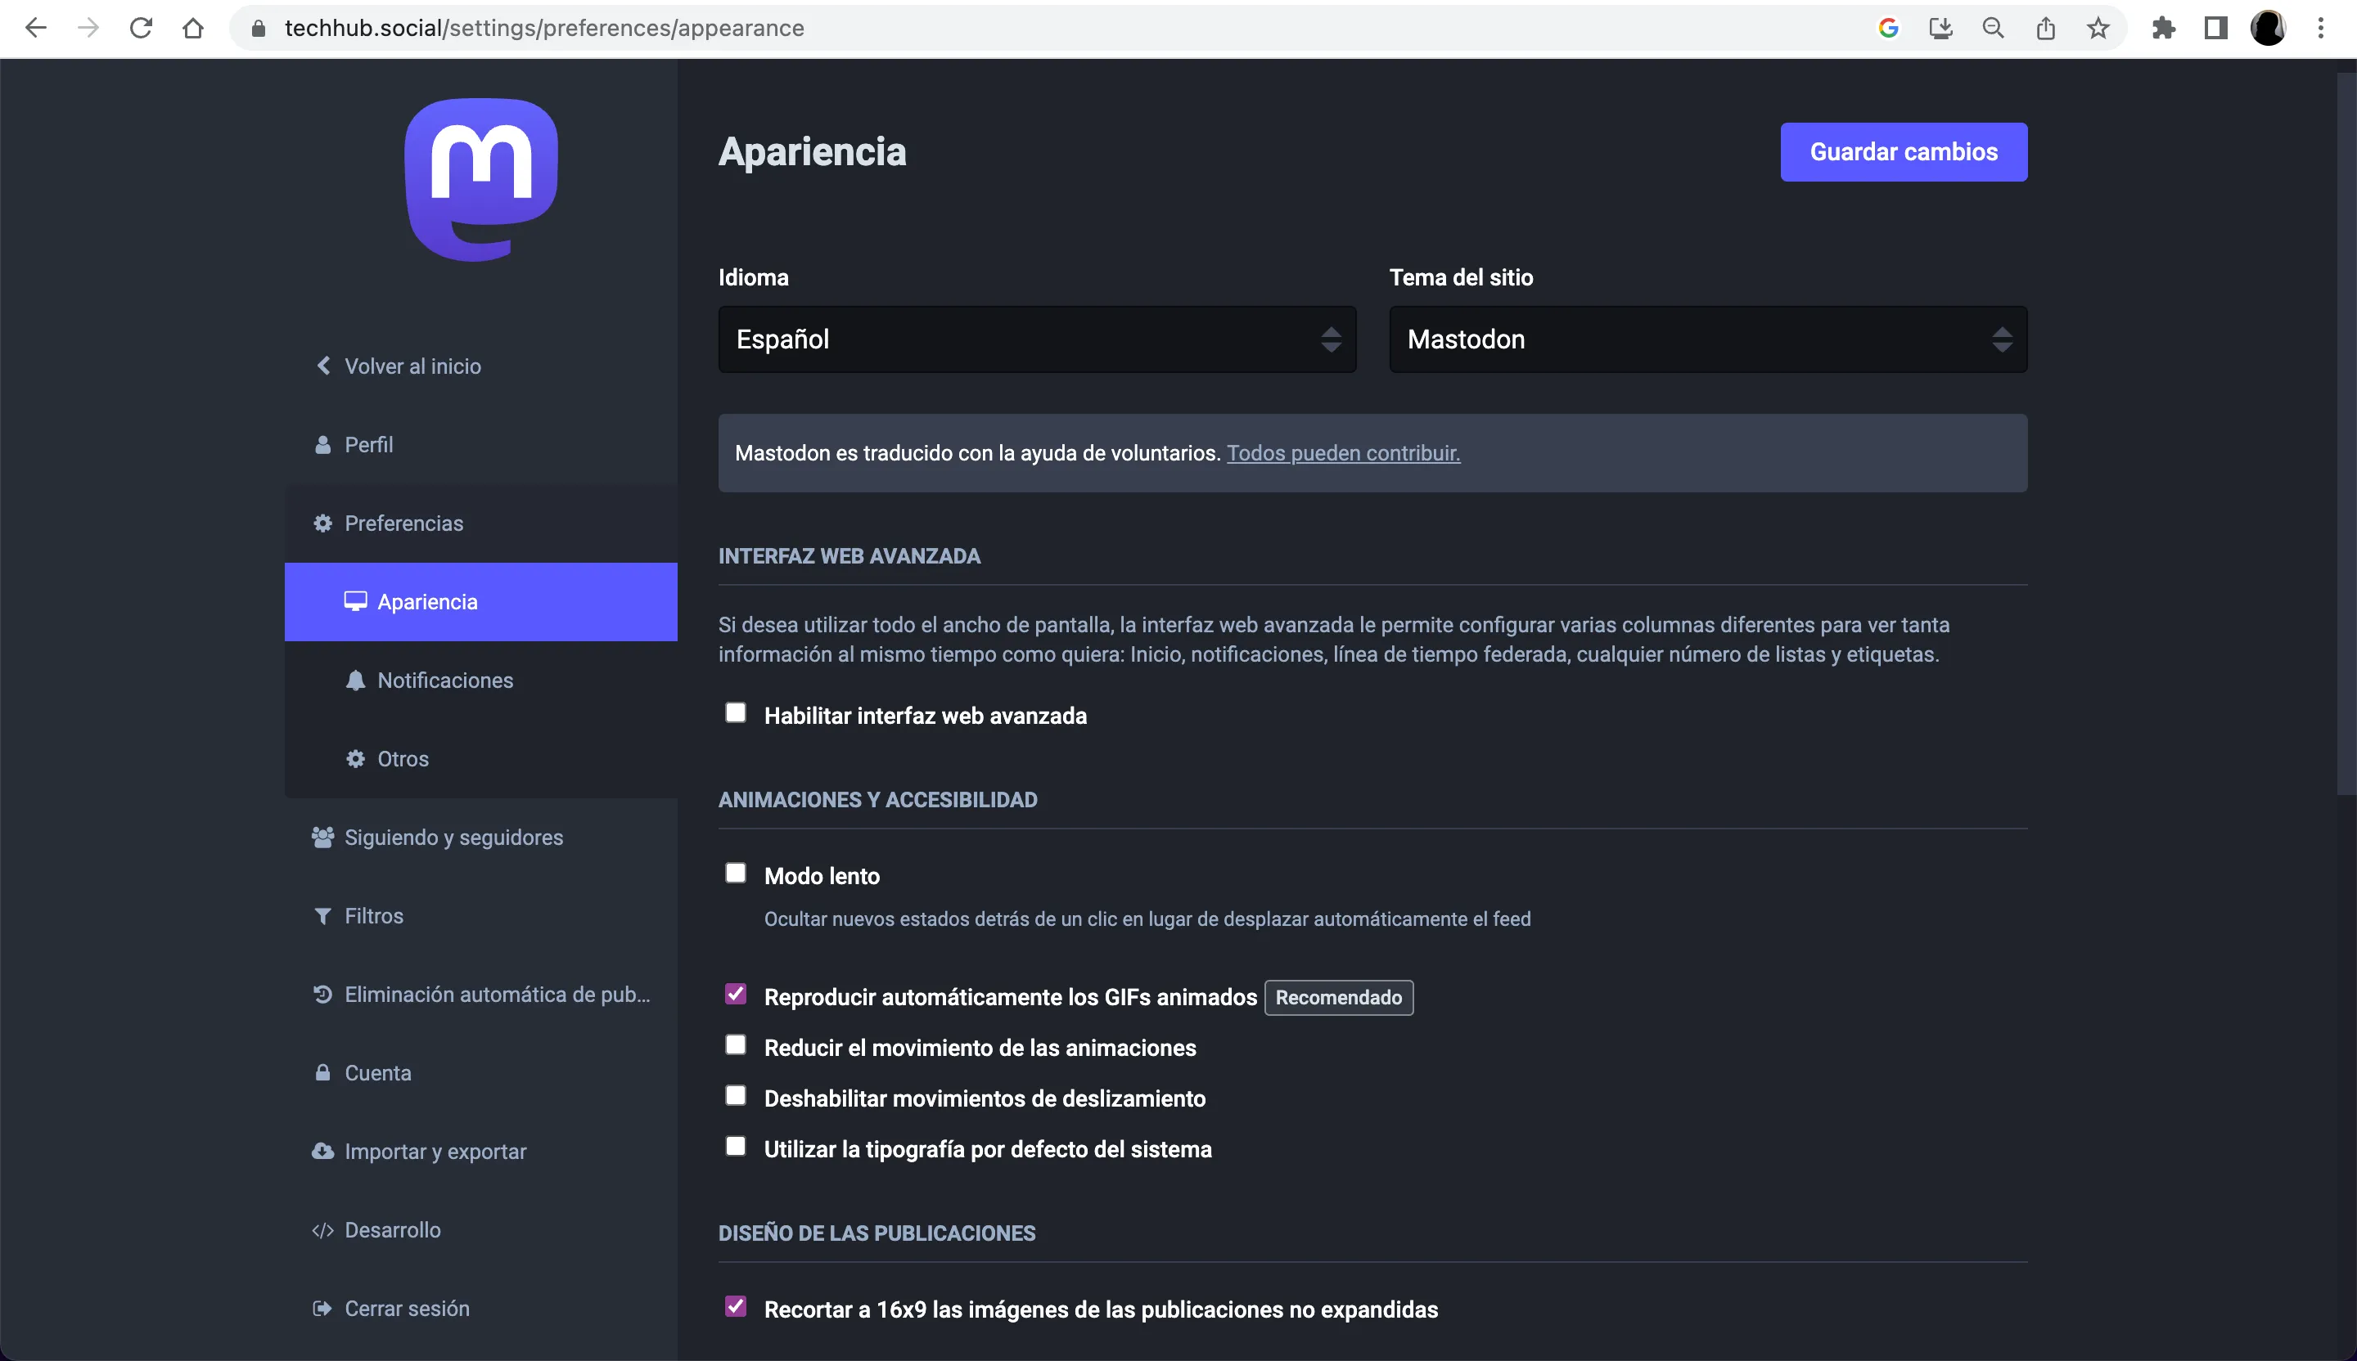Open Perfil settings section
Screen dimensions: 2357x1361
(x=480, y=445)
